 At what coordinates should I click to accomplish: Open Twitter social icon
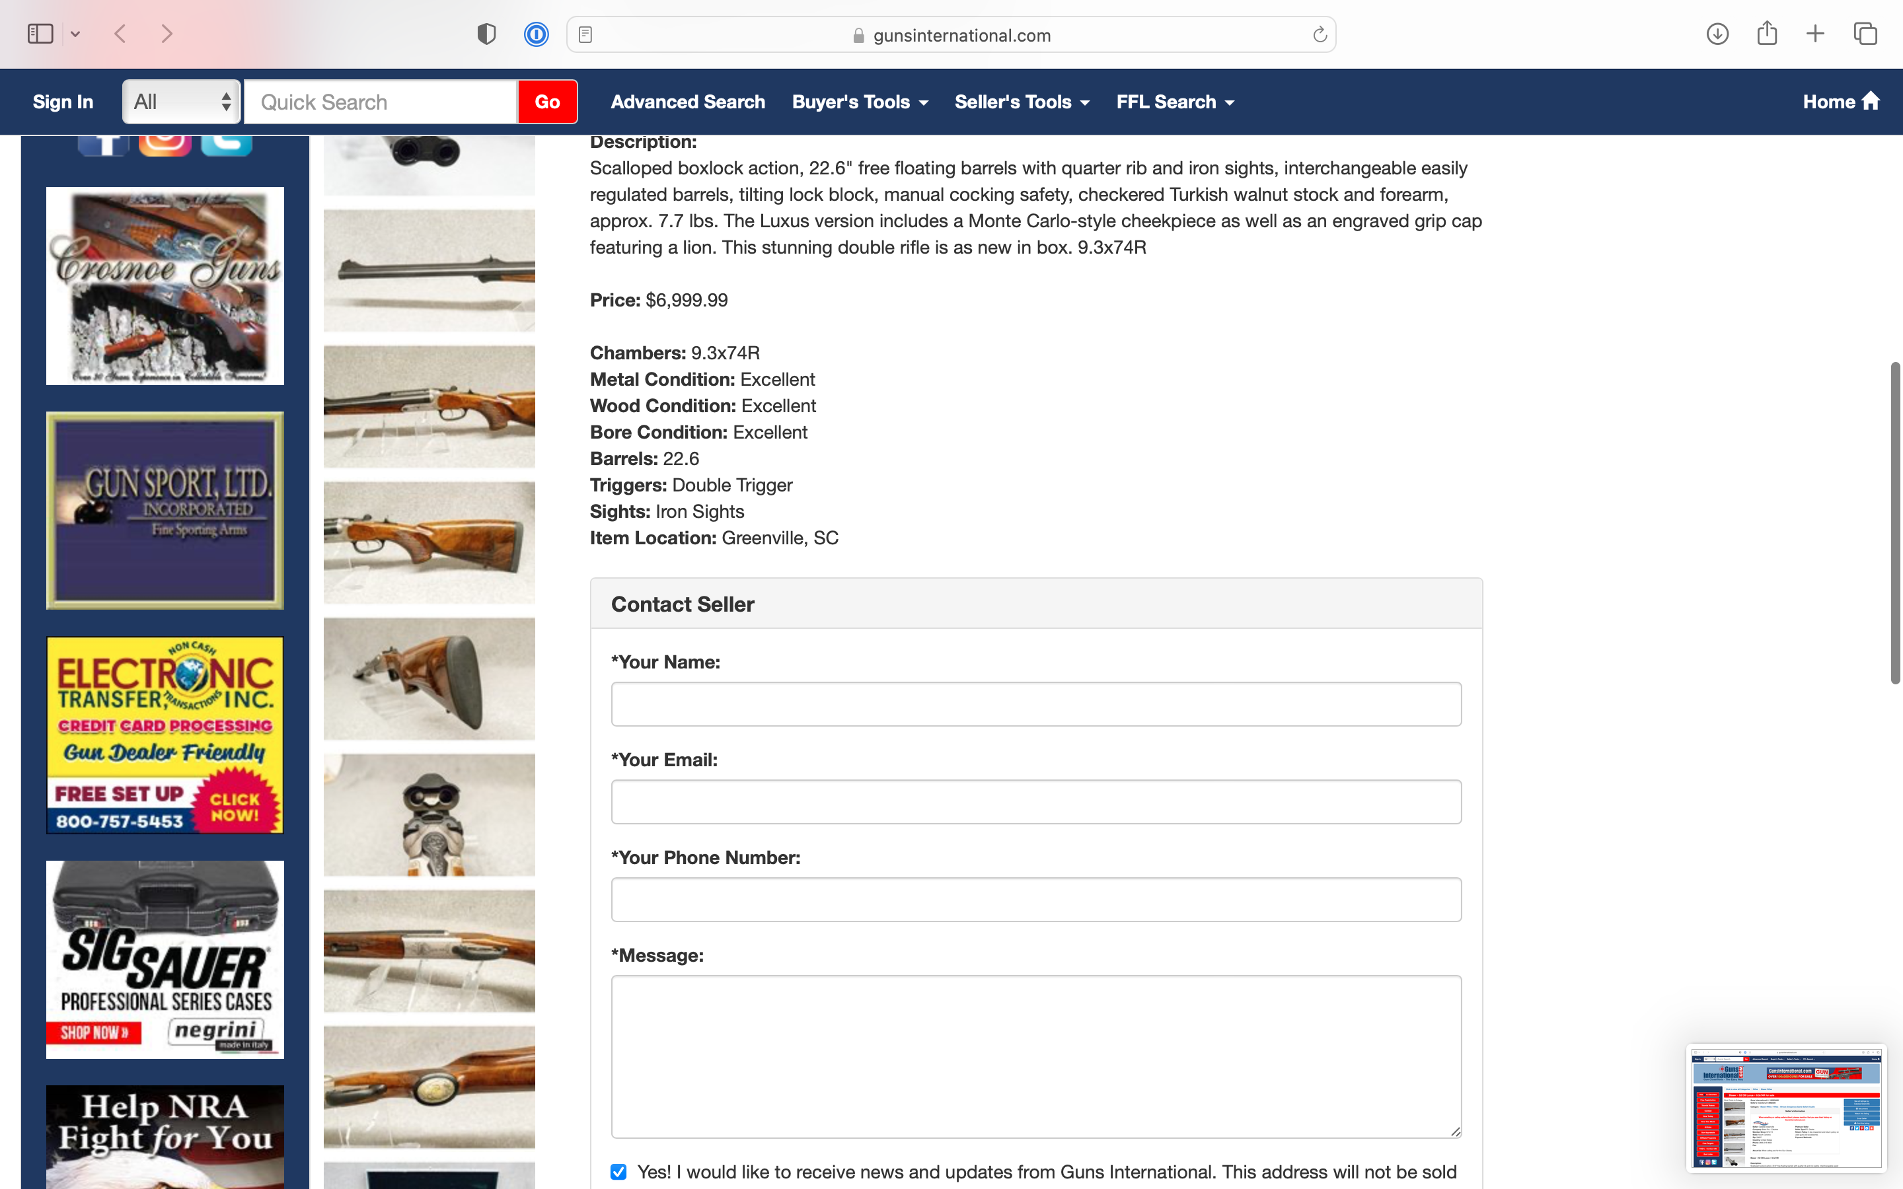(x=227, y=145)
